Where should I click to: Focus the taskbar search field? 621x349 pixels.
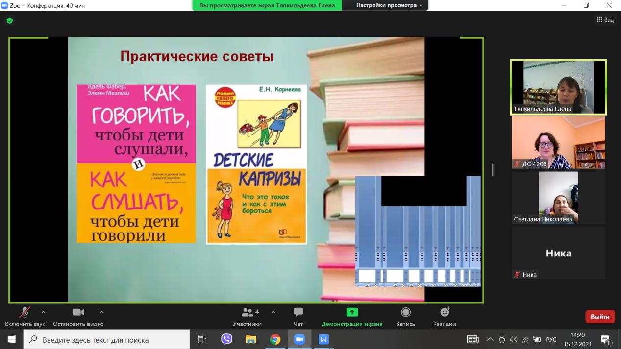tap(106, 339)
